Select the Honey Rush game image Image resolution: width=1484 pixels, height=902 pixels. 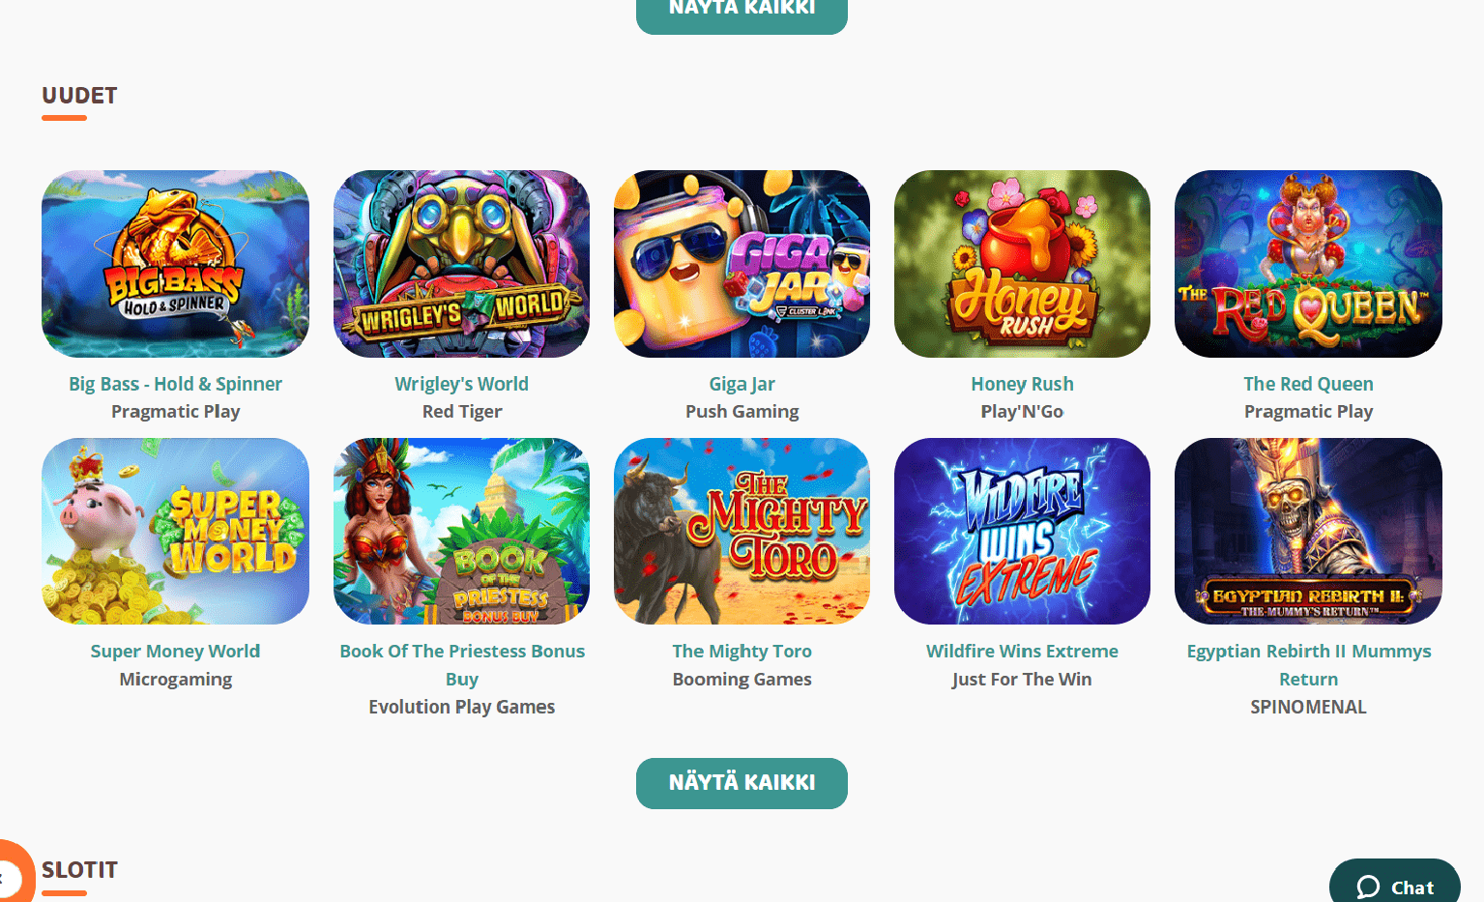pyautogui.click(x=1022, y=264)
